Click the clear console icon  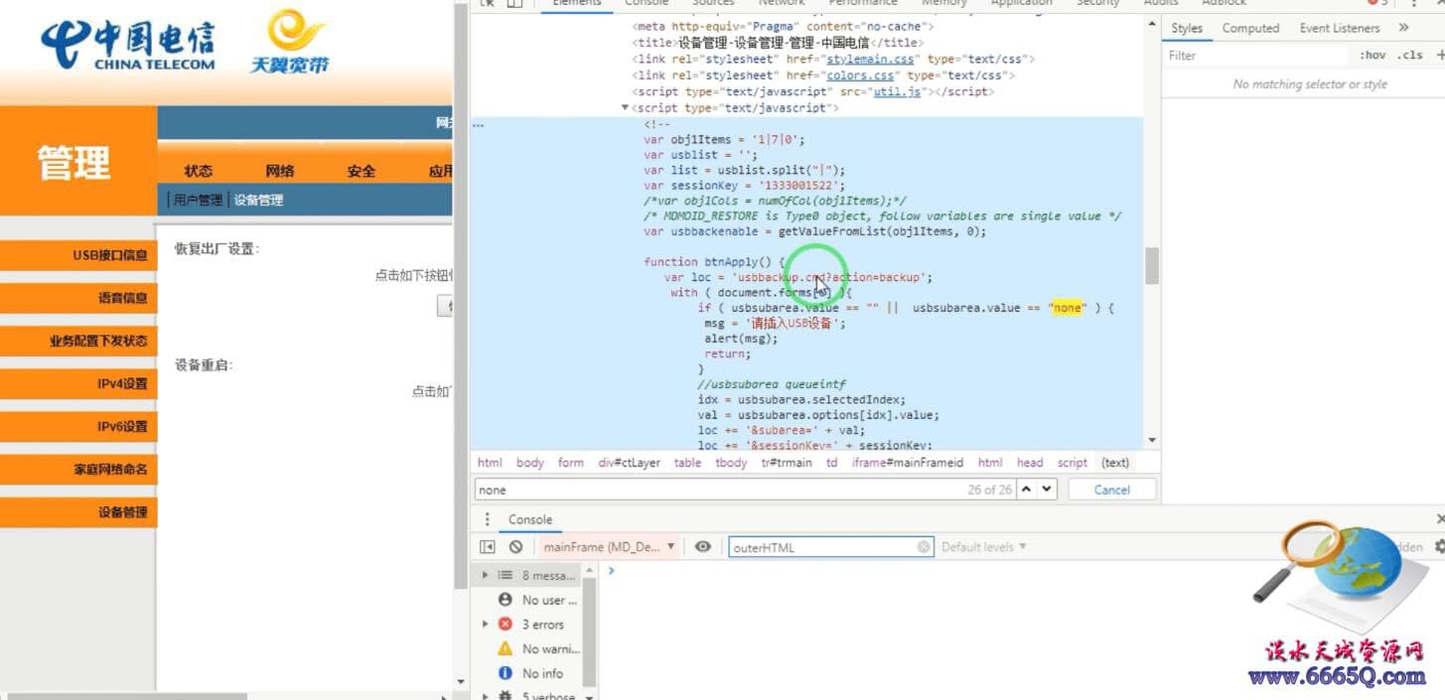pyautogui.click(x=515, y=547)
